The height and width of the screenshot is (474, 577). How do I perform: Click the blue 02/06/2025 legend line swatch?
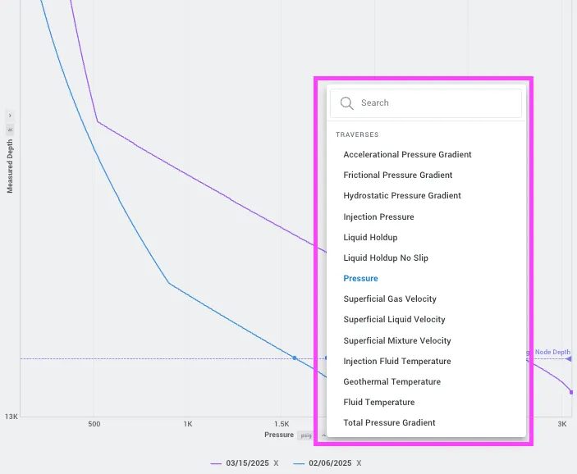tap(299, 463)
